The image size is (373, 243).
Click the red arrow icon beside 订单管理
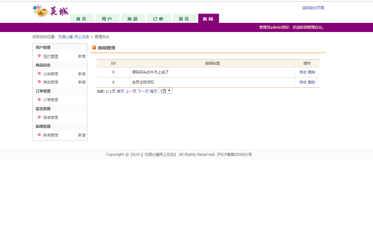coord(38,100)
